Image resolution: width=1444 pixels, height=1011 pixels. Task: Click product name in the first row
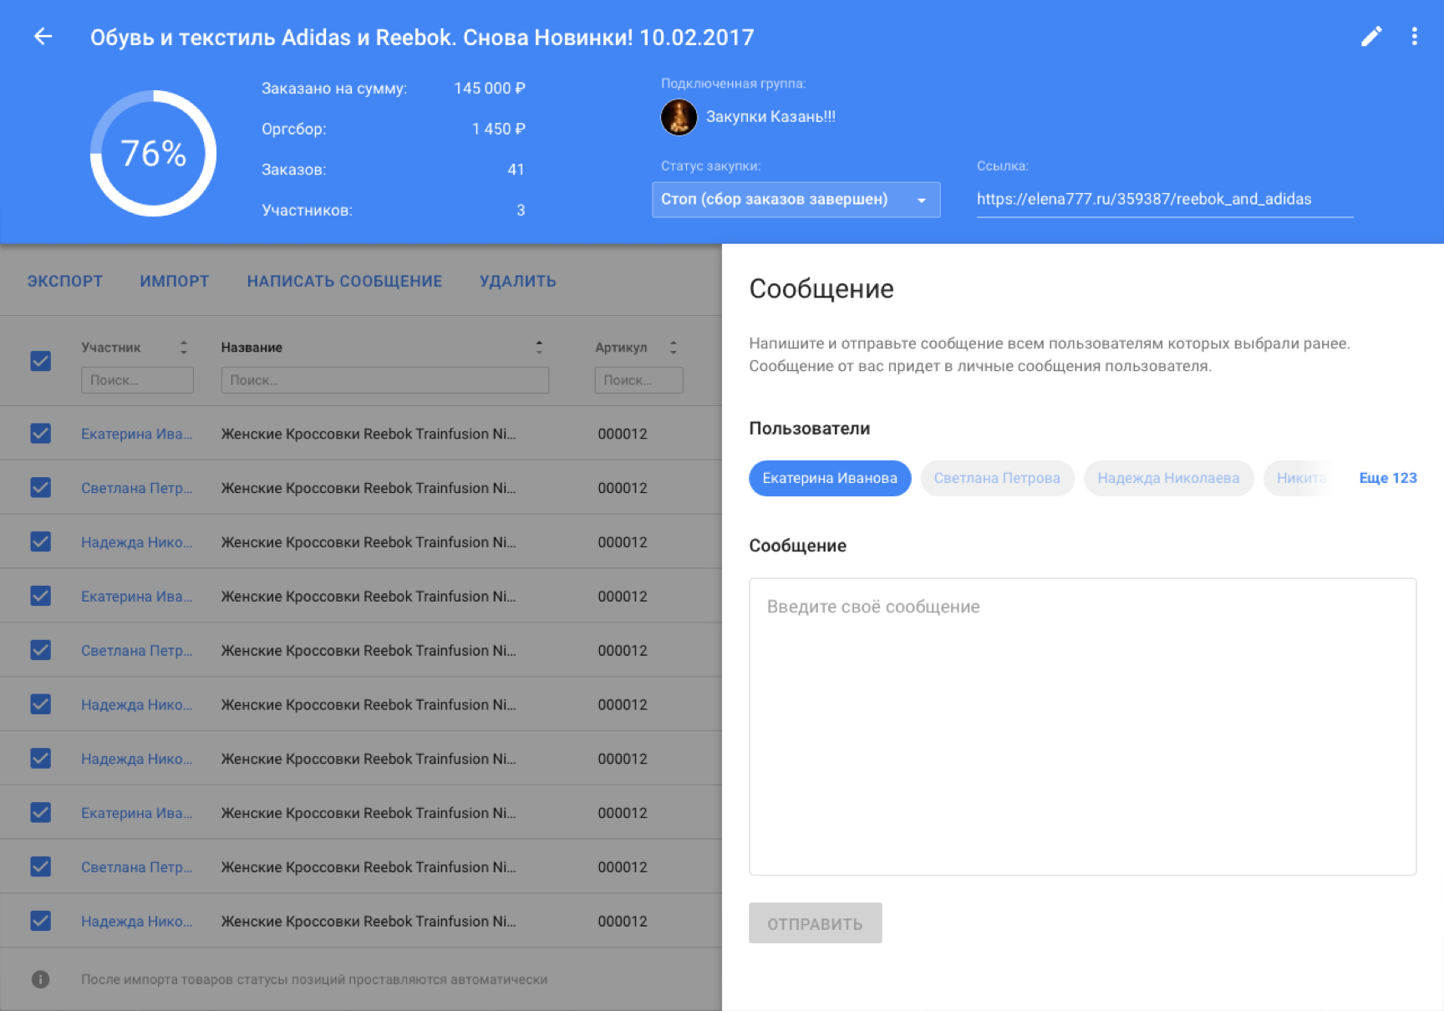369,434
